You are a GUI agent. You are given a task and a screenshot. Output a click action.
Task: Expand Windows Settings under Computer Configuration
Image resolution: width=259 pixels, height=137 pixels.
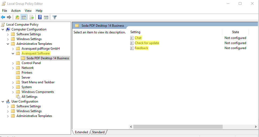[x=8, y=39]
